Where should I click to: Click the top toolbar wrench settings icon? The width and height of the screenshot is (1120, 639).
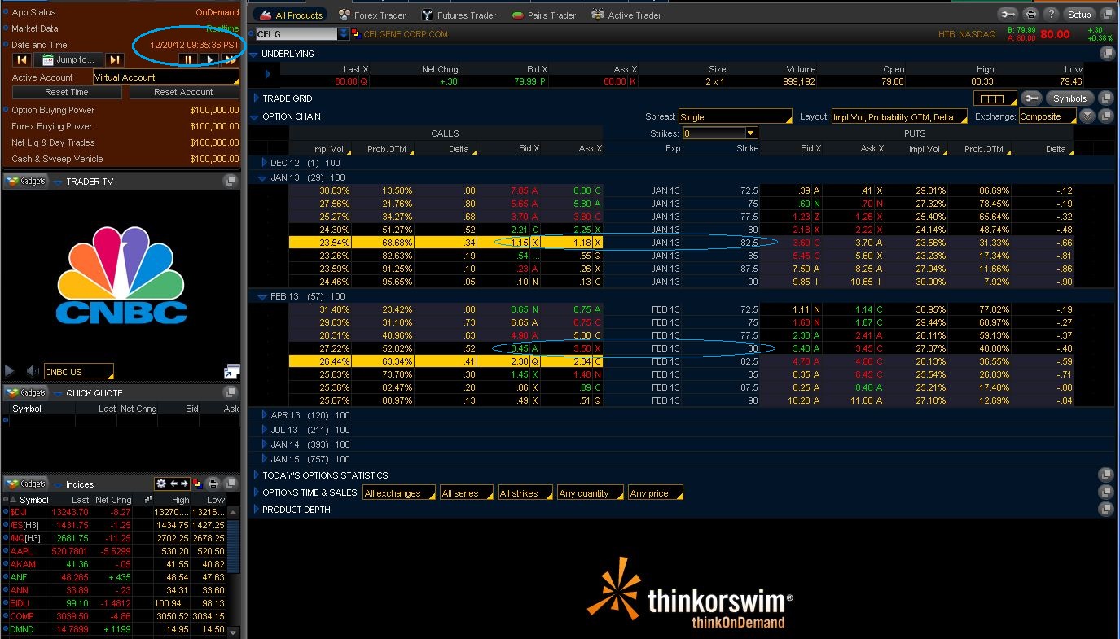tap(1008, 15)
